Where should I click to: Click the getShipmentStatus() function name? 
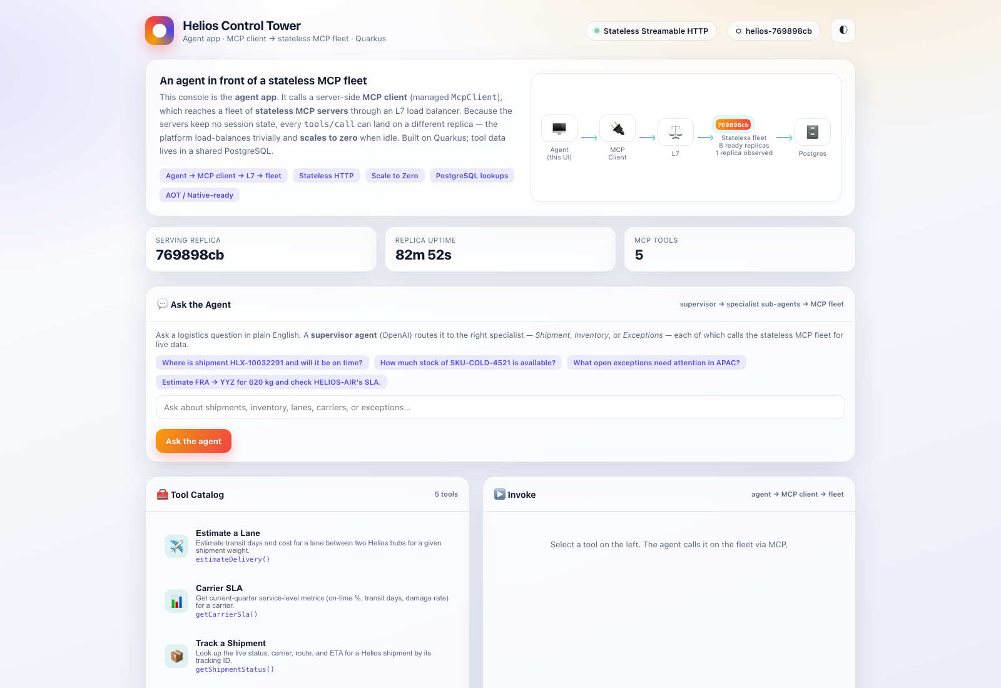click(235, 669)
